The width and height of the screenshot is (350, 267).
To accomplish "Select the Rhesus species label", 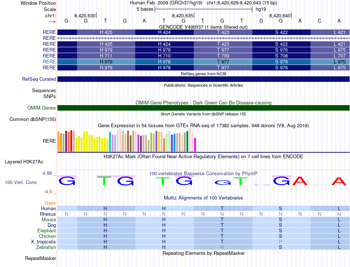I will (48, 214).
